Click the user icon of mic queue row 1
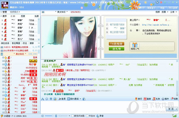Screen dimensions: 179x118 coord(5,20)
